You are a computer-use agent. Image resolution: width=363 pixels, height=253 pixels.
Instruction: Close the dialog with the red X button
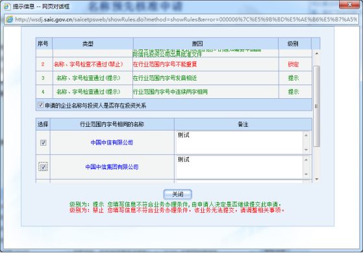point(349,5)
